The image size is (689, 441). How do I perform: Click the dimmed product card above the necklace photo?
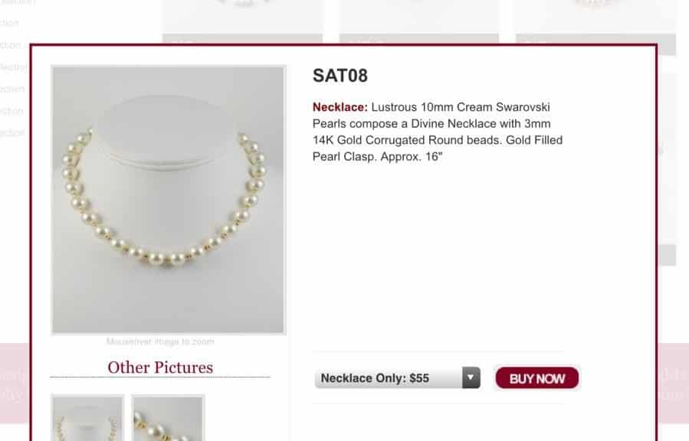[x=242, y=21]
